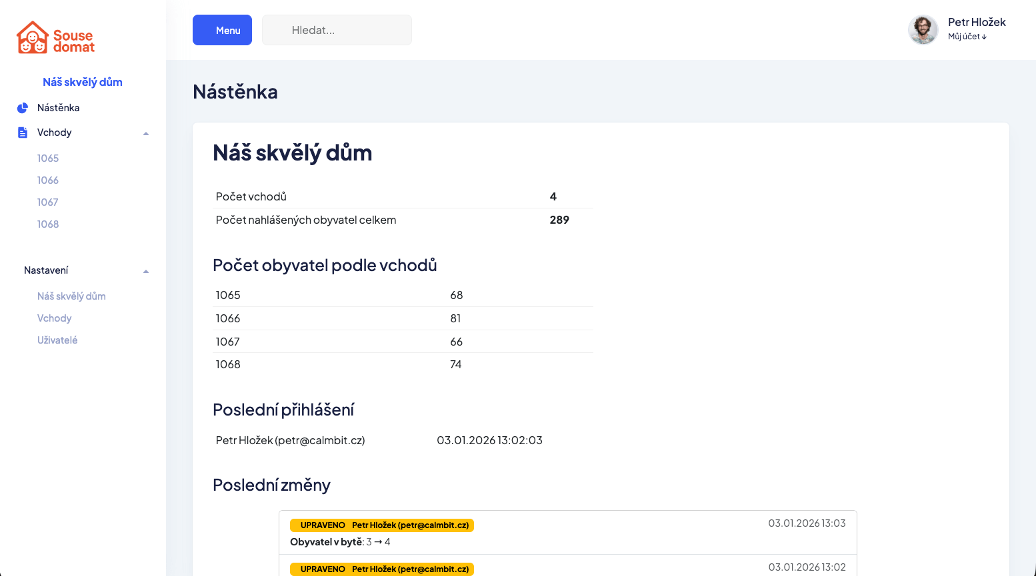Open vchod 1068 in the sidebar
Screen dimensions: 1036x576
48,224
